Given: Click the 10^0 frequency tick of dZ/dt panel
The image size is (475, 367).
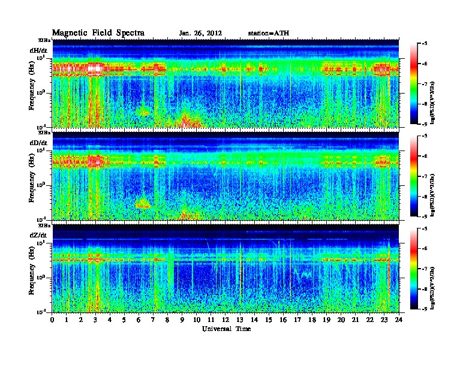Looking at the screenshot, I should [41, 277].
